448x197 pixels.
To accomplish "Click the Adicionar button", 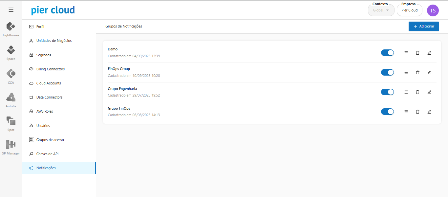I will pyautogui.click(x=423, y=27).
